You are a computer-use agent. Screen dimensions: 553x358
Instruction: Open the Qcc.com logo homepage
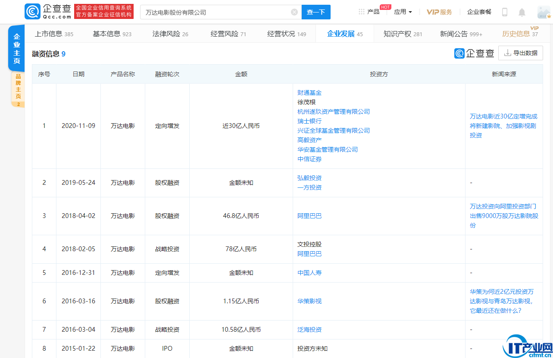tap(48, 12)
